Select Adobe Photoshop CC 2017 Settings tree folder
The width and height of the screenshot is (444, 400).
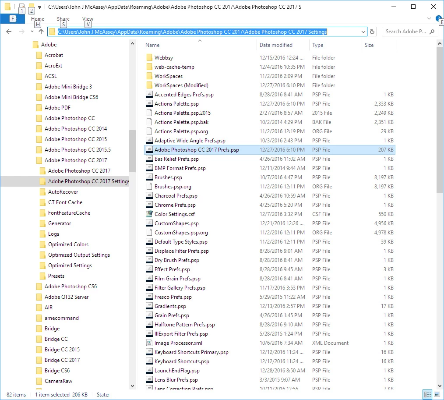pyautogui.click(x=88, y=181)
